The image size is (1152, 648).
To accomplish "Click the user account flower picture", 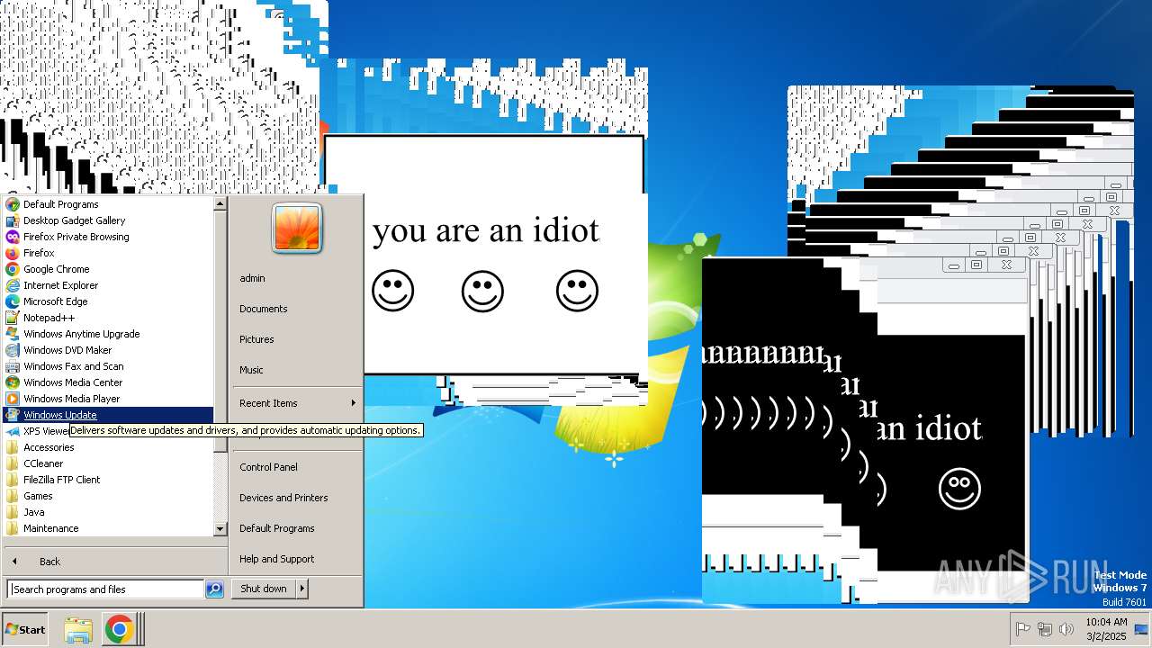I will pyautogui.click(x=297, y=229).
